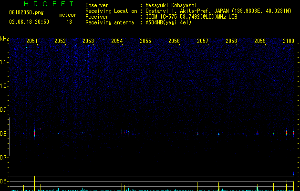300x191 pixels.
Task: Click the 'meteor' label
Action: [x=68, y=15]
